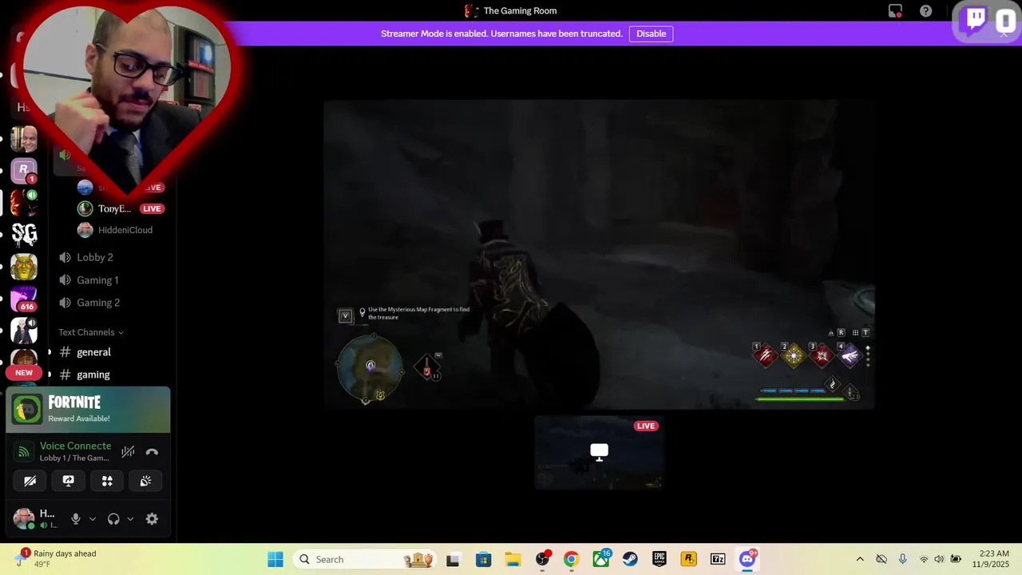The width and height of the screenshot is (1022, 575).
Task: Open the Discord help question mark icon
Action: click(x=925, y=11)
